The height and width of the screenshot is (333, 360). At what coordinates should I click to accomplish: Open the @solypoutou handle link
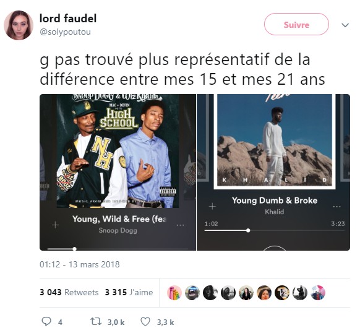click(65, 32)
